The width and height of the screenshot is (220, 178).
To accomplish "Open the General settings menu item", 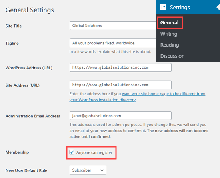I will pyautogui.click(x=169, y=22).
